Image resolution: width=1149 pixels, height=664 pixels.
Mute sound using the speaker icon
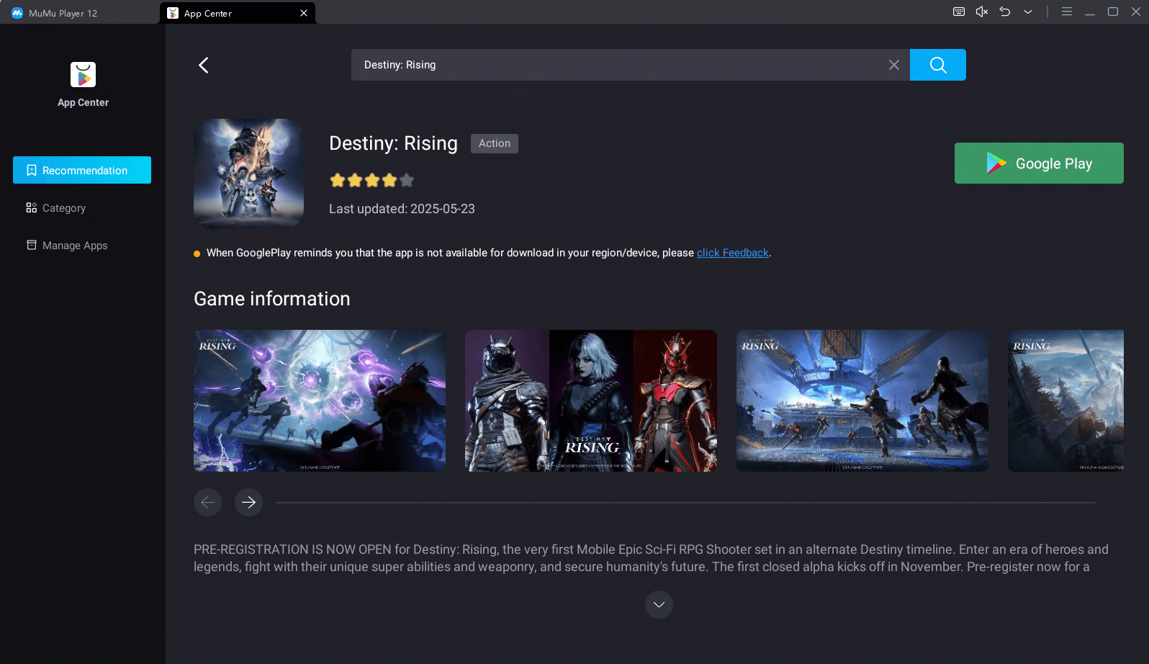coord(982,12)
